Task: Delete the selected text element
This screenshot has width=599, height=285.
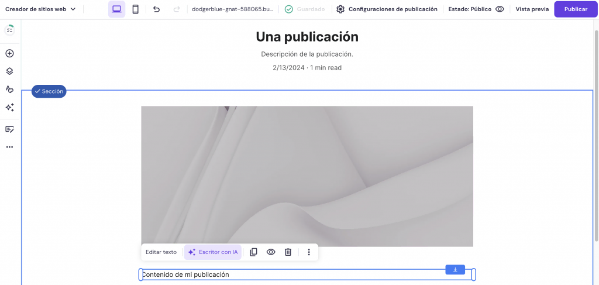Action: coord(288,252)
